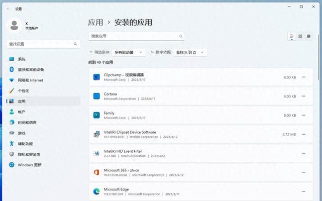This screenshot has height=201, width=322.
Task: Open more options for Cortana
Action: point(303,96)
